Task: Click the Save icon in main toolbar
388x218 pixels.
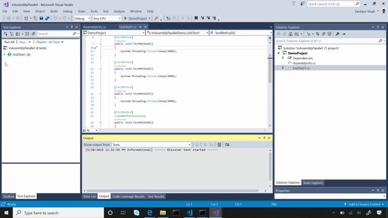Action: click(41, 18)
